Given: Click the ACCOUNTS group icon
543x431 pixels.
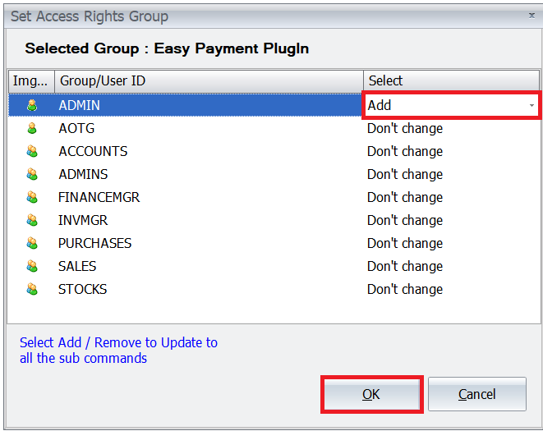Looking at the screenshot, I should coord(32,151).
